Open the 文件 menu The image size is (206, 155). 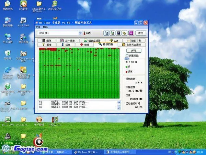(x=38, y=27)
